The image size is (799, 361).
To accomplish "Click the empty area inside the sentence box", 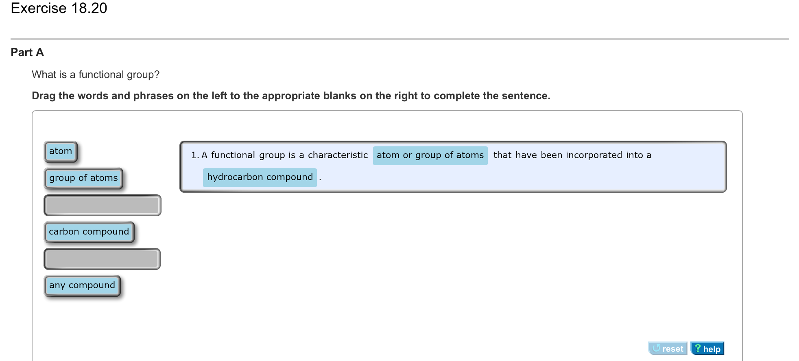I will pyautogui.click(x=521, y=177).
